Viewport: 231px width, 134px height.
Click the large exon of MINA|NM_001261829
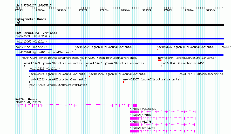pos(134,112)
